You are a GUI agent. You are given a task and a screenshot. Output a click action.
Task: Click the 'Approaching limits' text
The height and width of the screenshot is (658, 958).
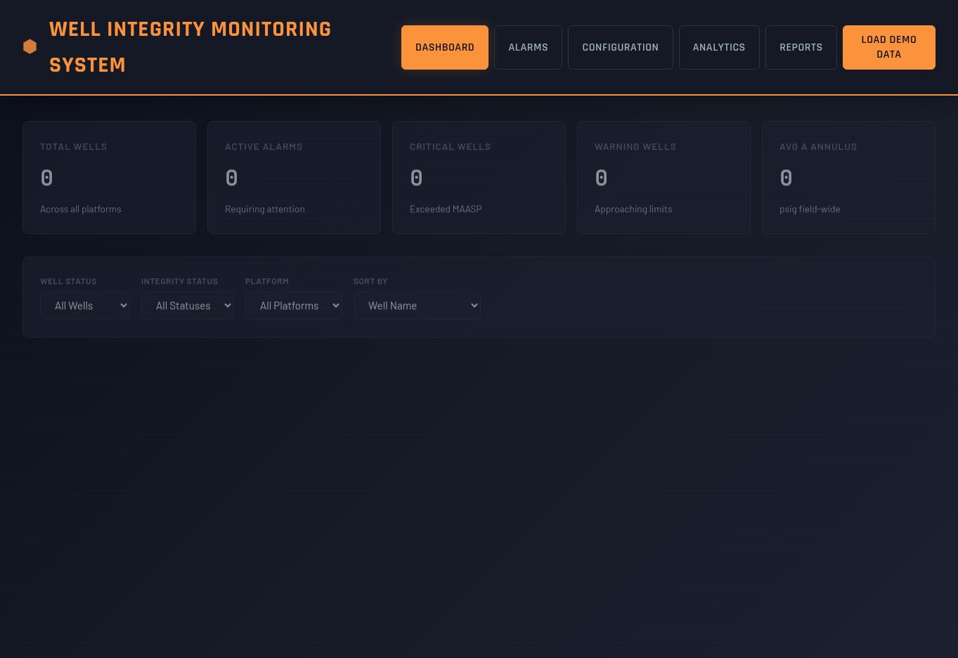[633, 209]
